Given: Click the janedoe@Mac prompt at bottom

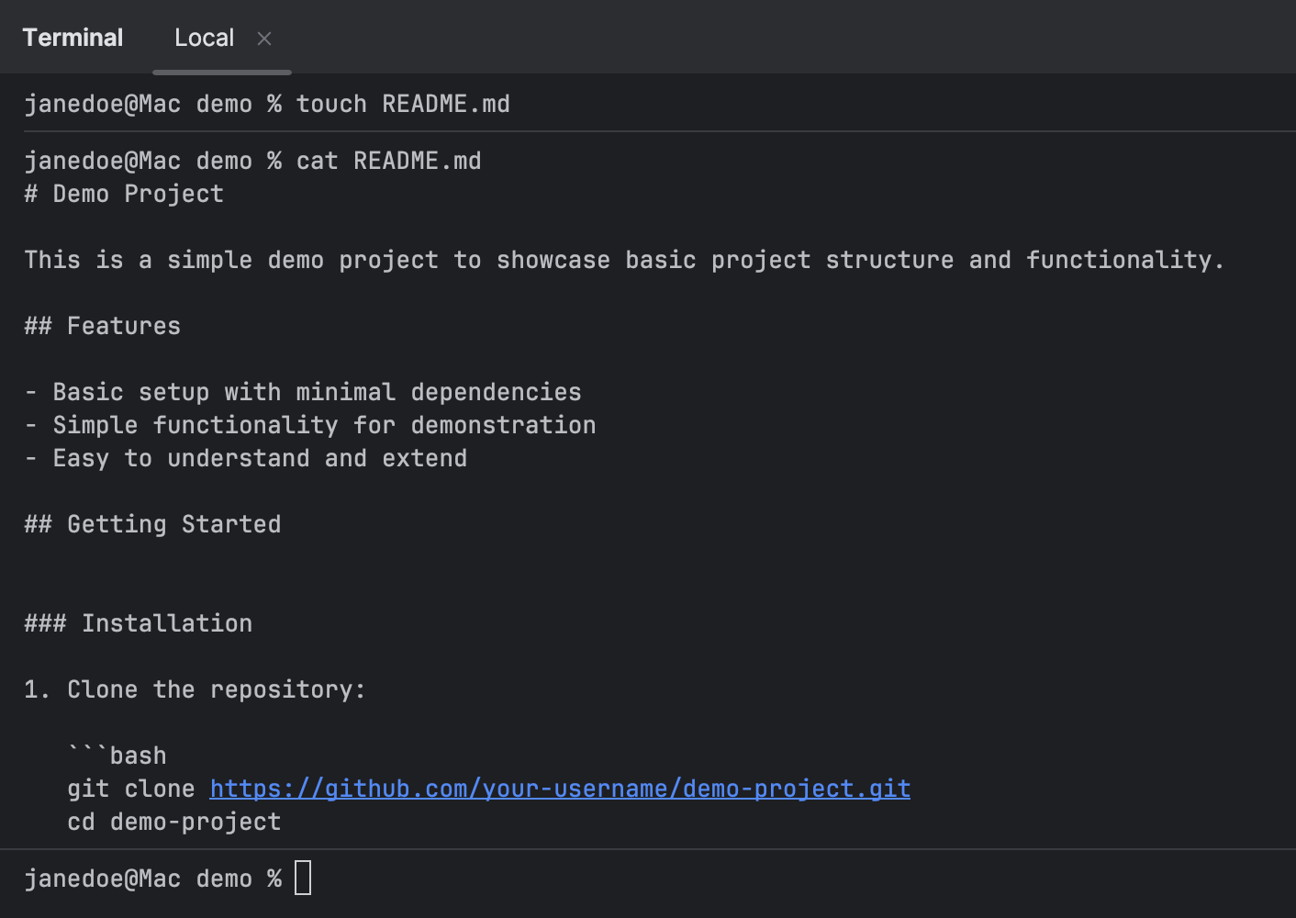Looking at the screenshot, I should point(152,878).
